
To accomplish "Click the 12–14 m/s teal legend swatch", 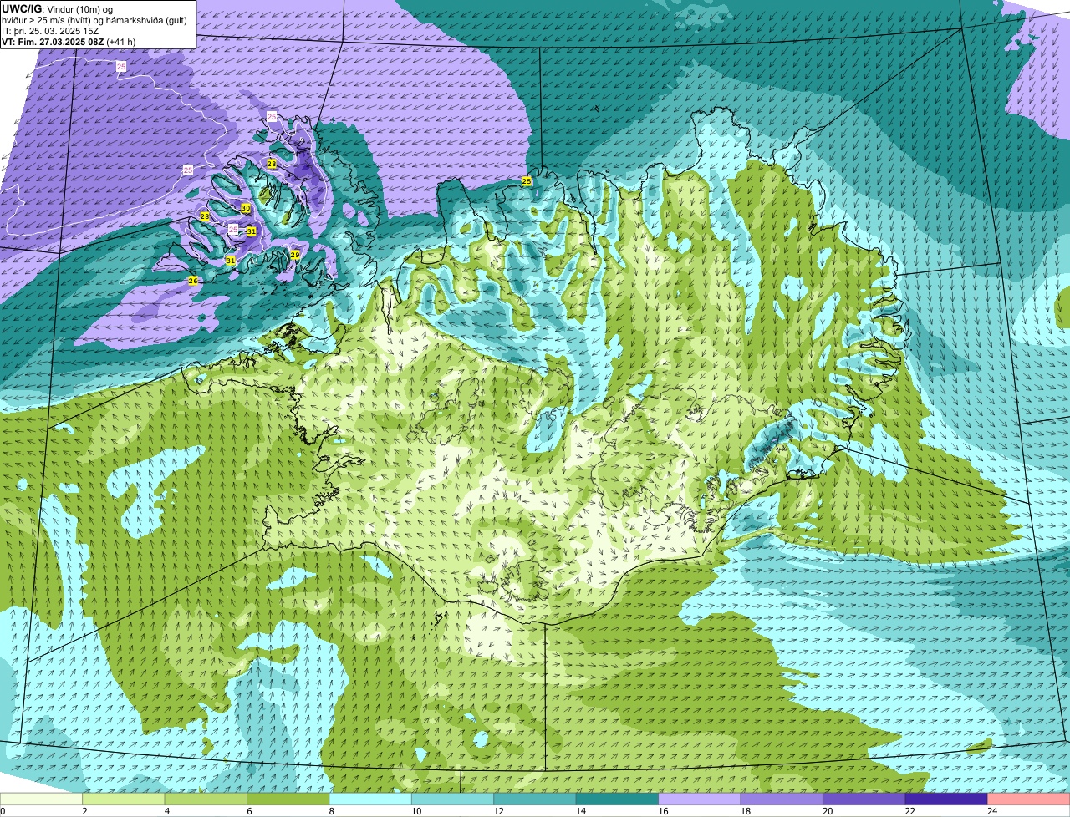I will [536, 799].
